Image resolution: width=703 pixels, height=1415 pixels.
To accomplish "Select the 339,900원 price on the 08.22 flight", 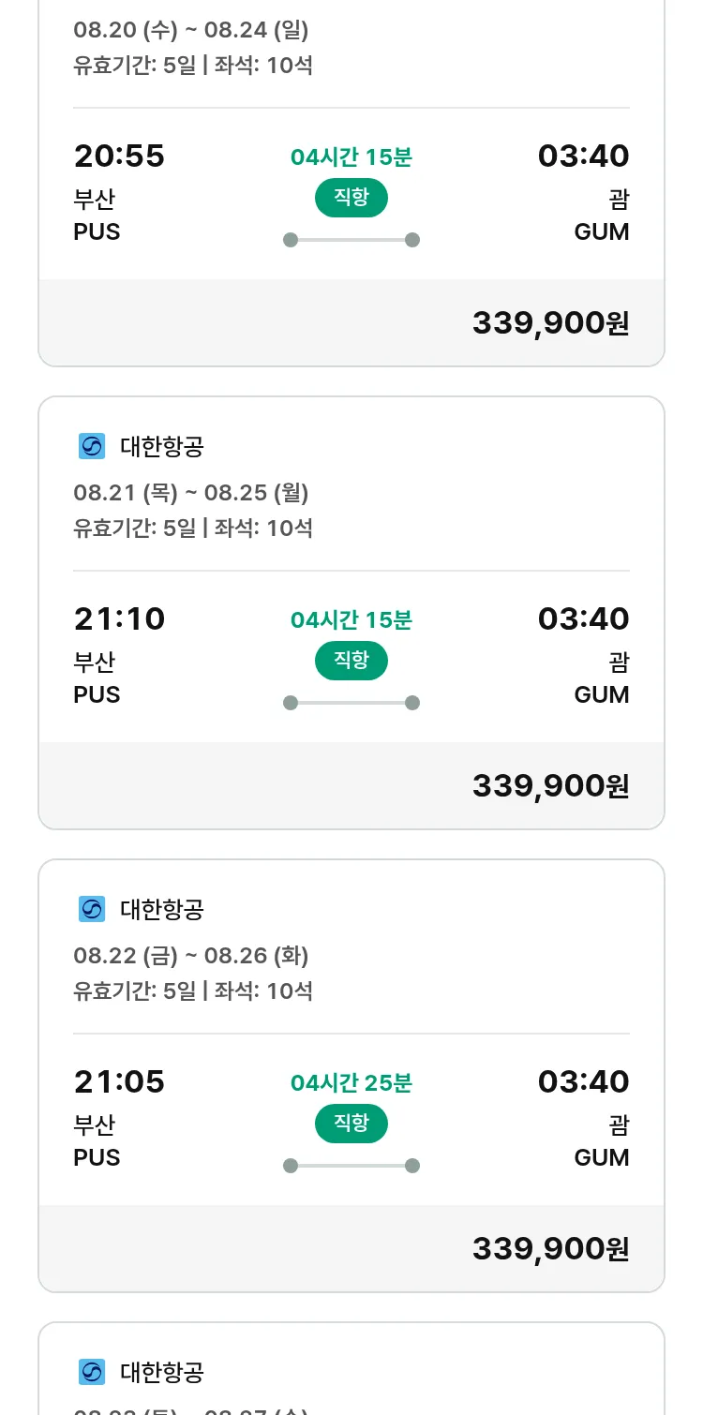I will (x=550, y=1249).
